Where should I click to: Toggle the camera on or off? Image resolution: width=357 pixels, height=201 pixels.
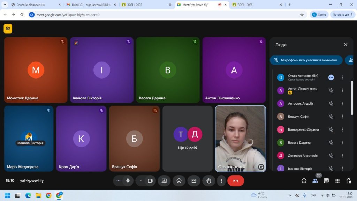[150, 181]
